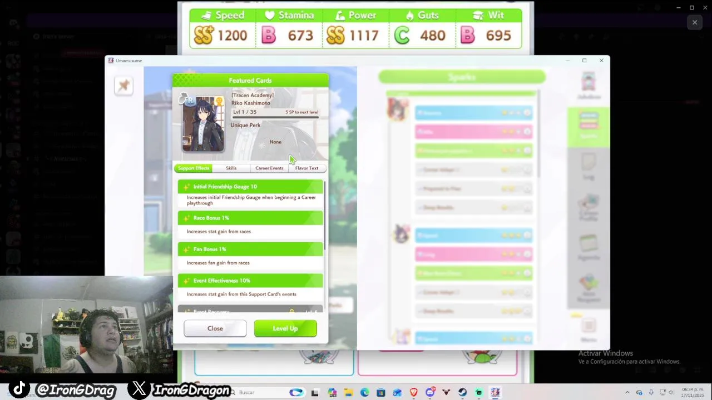Click the volume icon in system tray
The width and height of the screenshot is (712, 400).
coord(670,393)
